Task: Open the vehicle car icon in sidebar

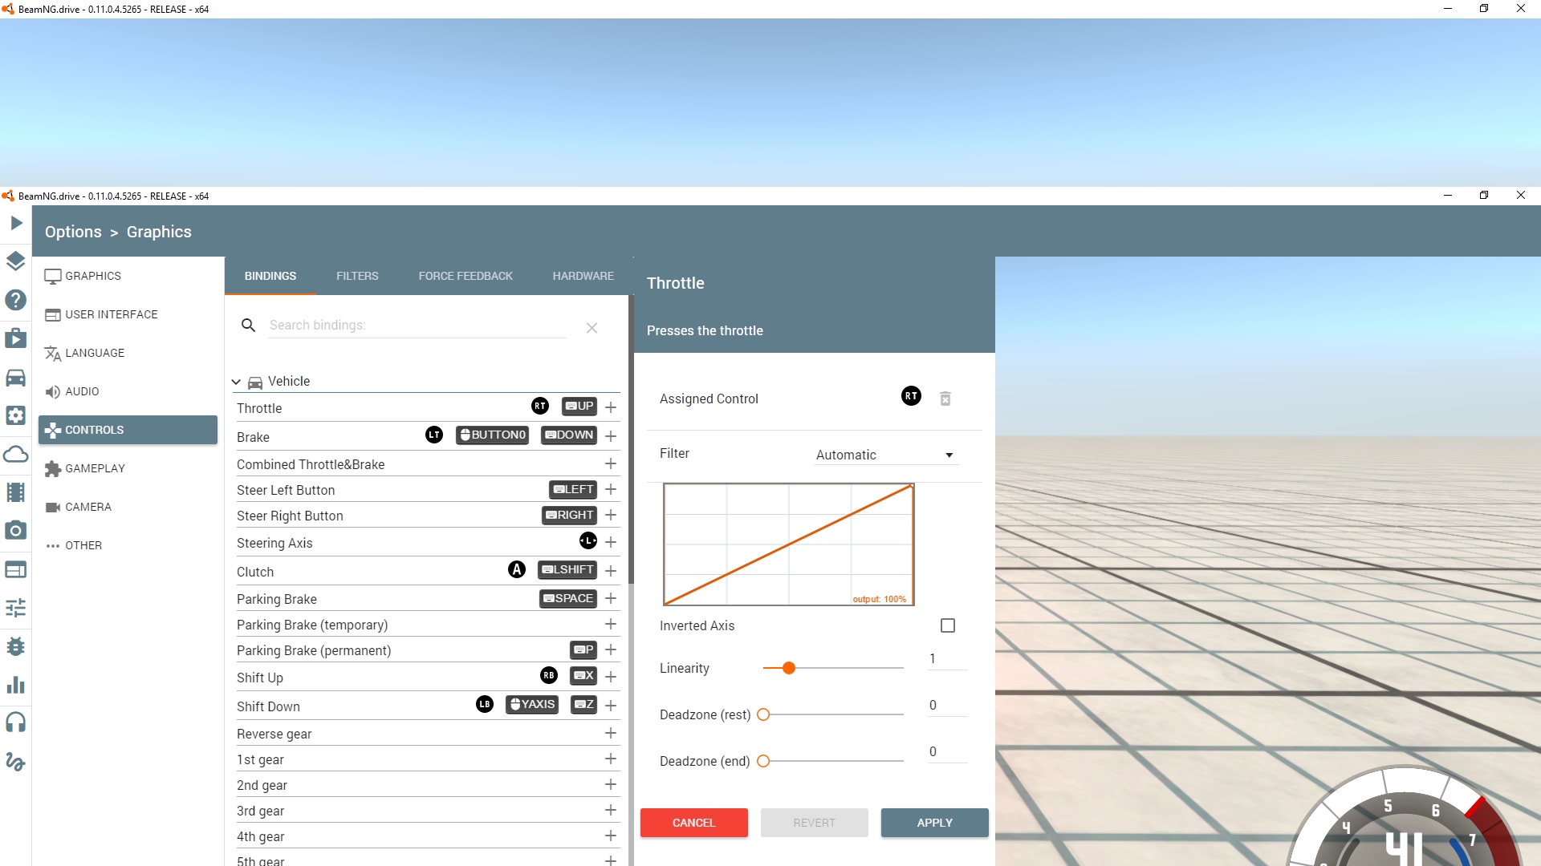Action: (16, 377)
